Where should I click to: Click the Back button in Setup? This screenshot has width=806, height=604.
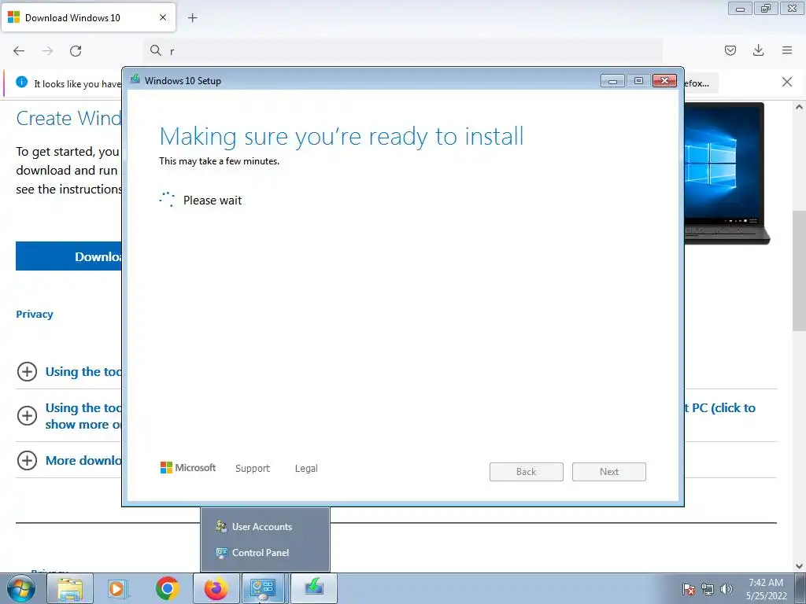click(527, 472)
